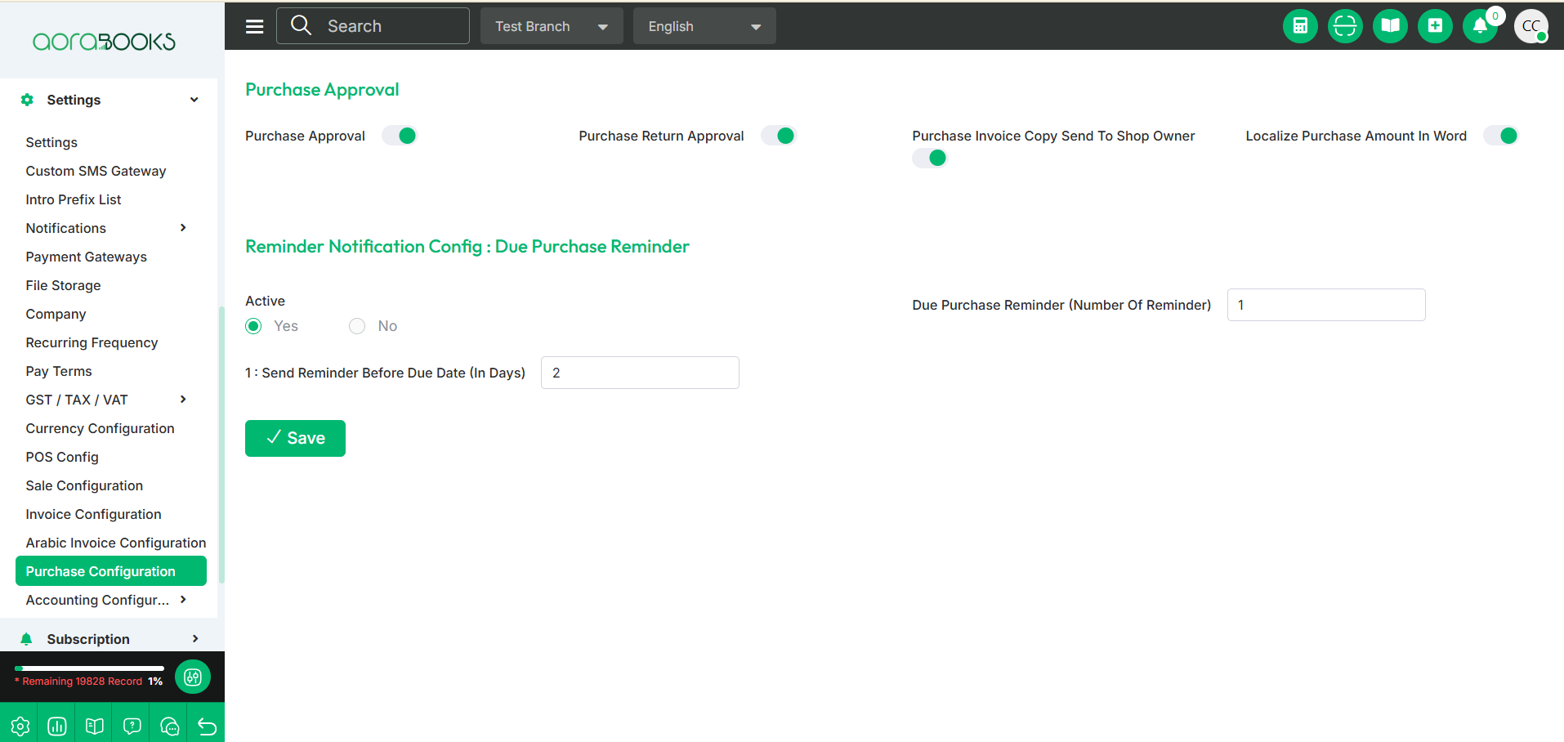Expand the Accounting Configuration submenu
The height and width of the screenshot is (742, 1564).
point(183,600)
